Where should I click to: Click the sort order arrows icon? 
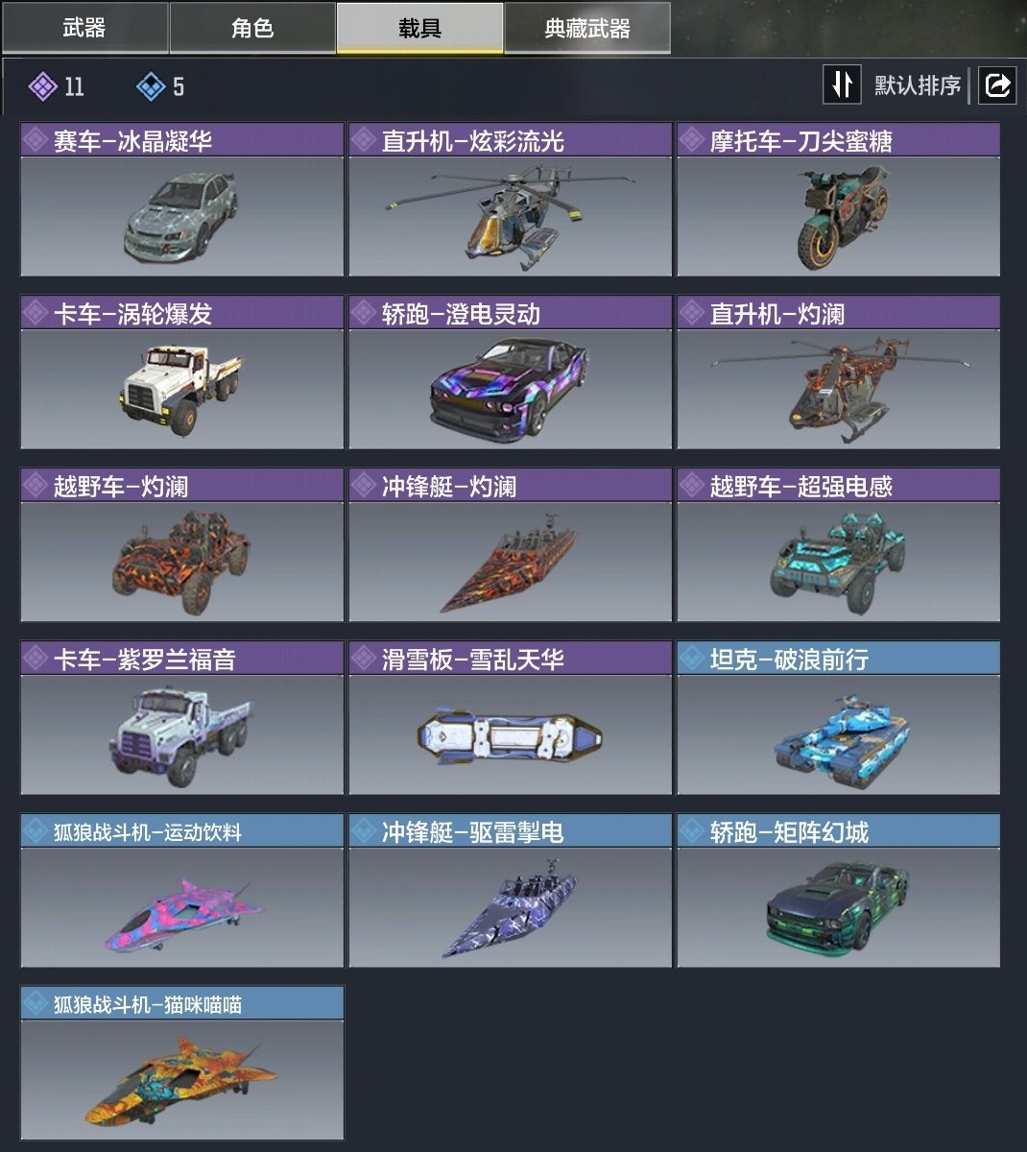842,84
